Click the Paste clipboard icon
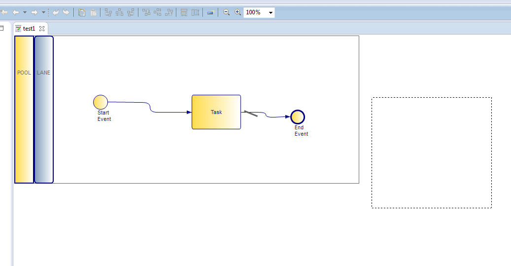The width and height of the screenshot is (511, 266). (x=93, y=12)
